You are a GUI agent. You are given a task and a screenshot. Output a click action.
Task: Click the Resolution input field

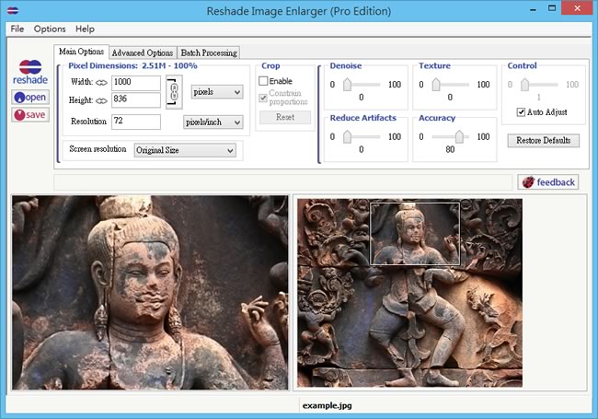pos(135,122)
